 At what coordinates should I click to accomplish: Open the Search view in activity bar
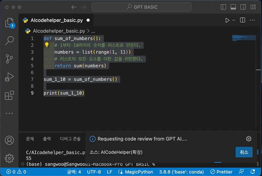point(9,41)
